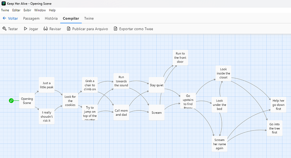Go back using the Voltar arrow

(5, 18)
